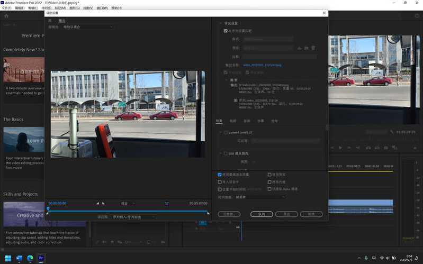The height and width of the screenshot is (264, 423).
Task: Click go to out point in Program monitor
Action: (x=358, y=148)
